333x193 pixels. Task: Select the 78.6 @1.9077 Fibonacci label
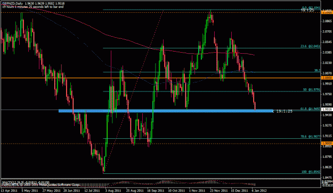[x=310, y=137]
